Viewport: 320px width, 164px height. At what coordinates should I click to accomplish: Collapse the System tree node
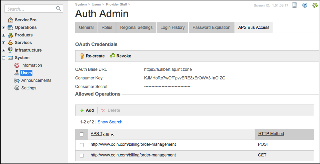[x=3, y=58]
